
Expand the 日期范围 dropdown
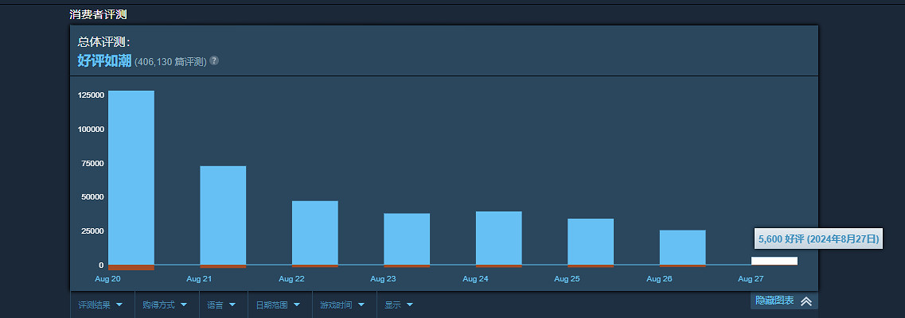click(278, 304)
